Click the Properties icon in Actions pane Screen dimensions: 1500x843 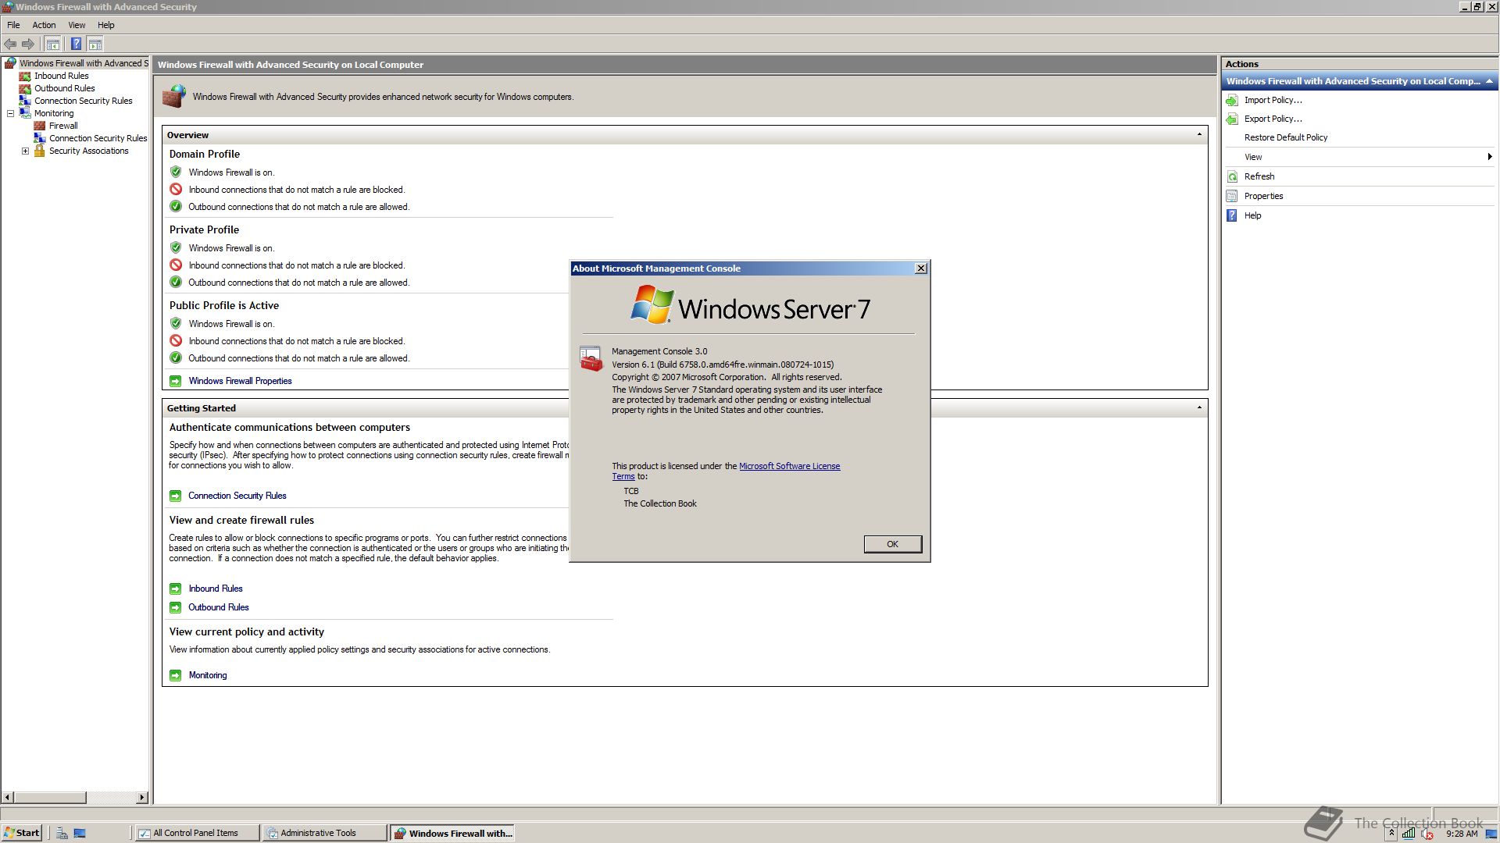click(x=1232, y=196)
